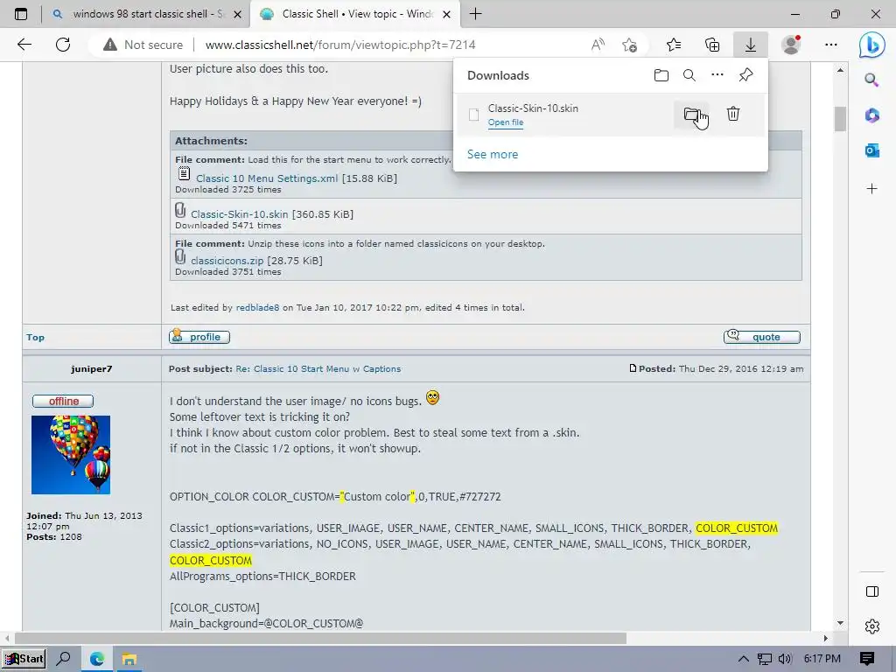Open the Read aloud icon in the address bar
This screenshot has height=672, width=896.
598,45
